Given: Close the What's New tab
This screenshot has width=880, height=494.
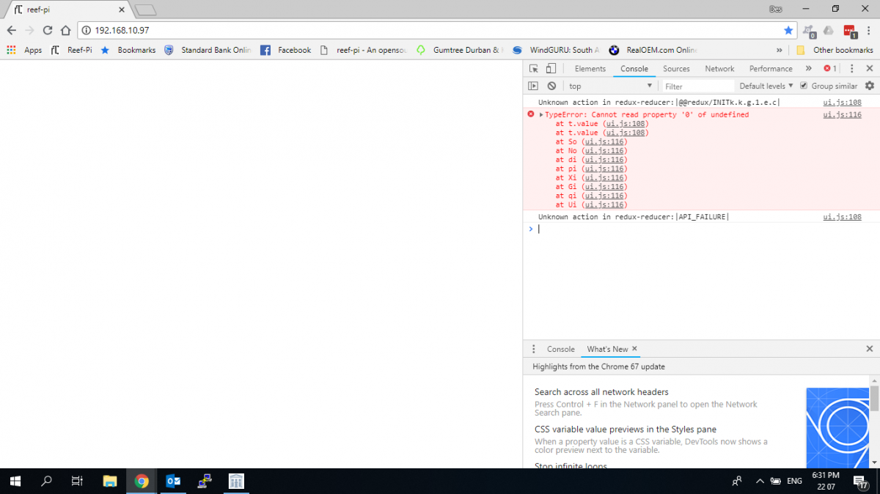Looking at the screenshot, I should 635,349.
